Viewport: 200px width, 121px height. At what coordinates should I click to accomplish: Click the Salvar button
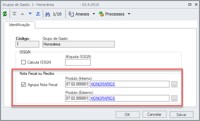click(181, 114)
